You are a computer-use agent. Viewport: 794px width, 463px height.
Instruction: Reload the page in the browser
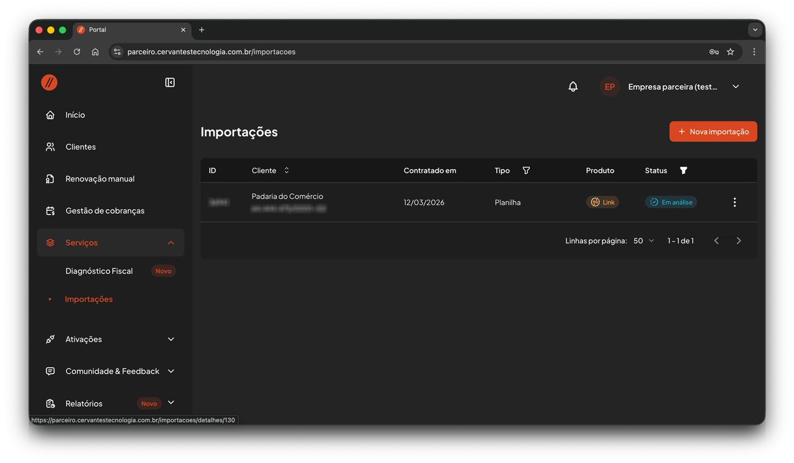point(77,52)
